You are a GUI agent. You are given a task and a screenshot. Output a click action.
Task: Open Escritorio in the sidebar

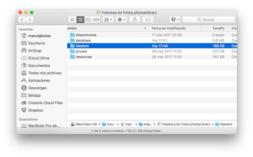33,43
